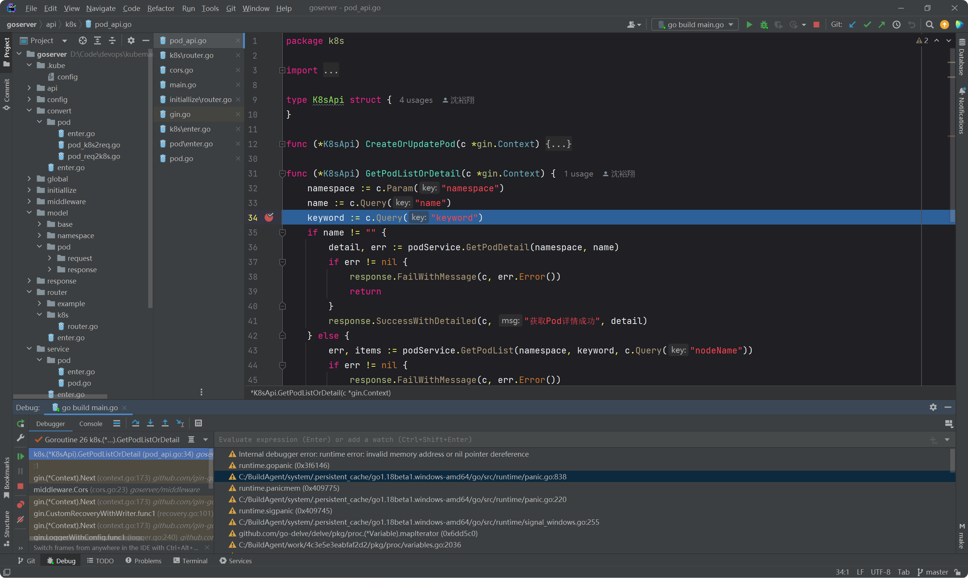This screenshot has height=578, width=968.
Task: Select opened file locate target icon
Action: [82, 40]
